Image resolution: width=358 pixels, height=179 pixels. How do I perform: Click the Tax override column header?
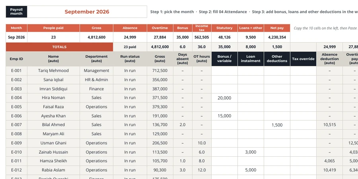coord(303,59)
